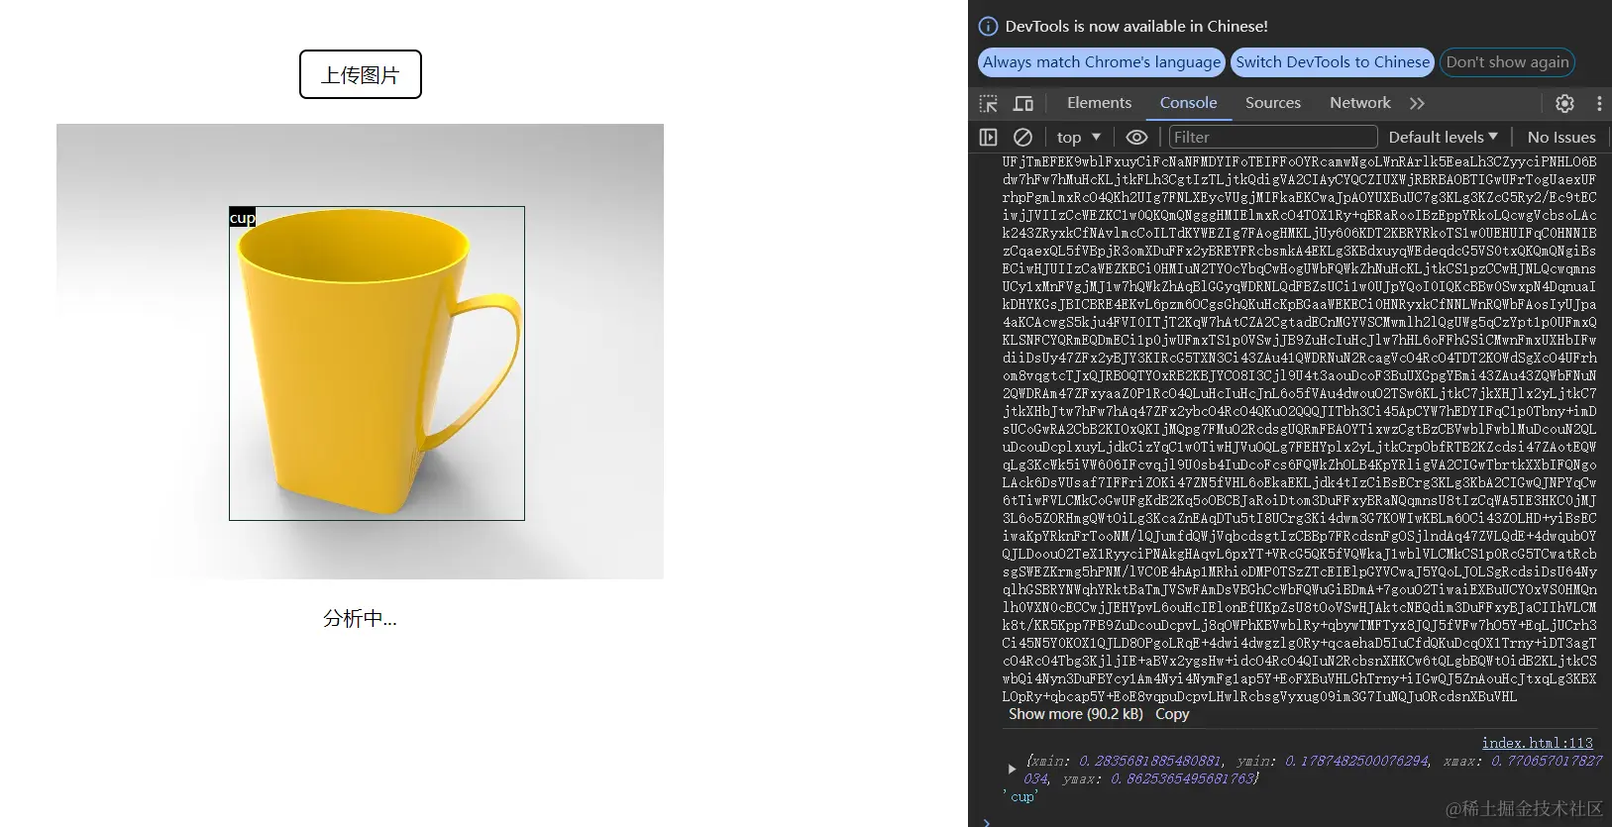Click the 分析中... status text

(x=360, y=619)
